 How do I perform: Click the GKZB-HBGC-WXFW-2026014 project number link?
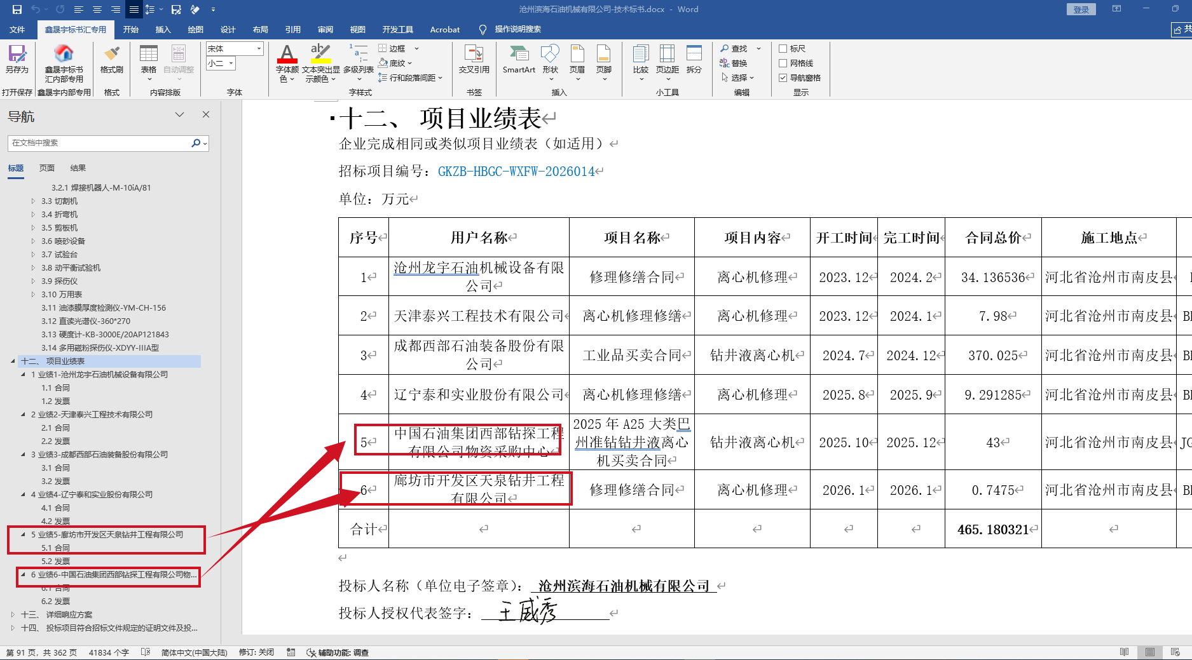click(517, 172)
